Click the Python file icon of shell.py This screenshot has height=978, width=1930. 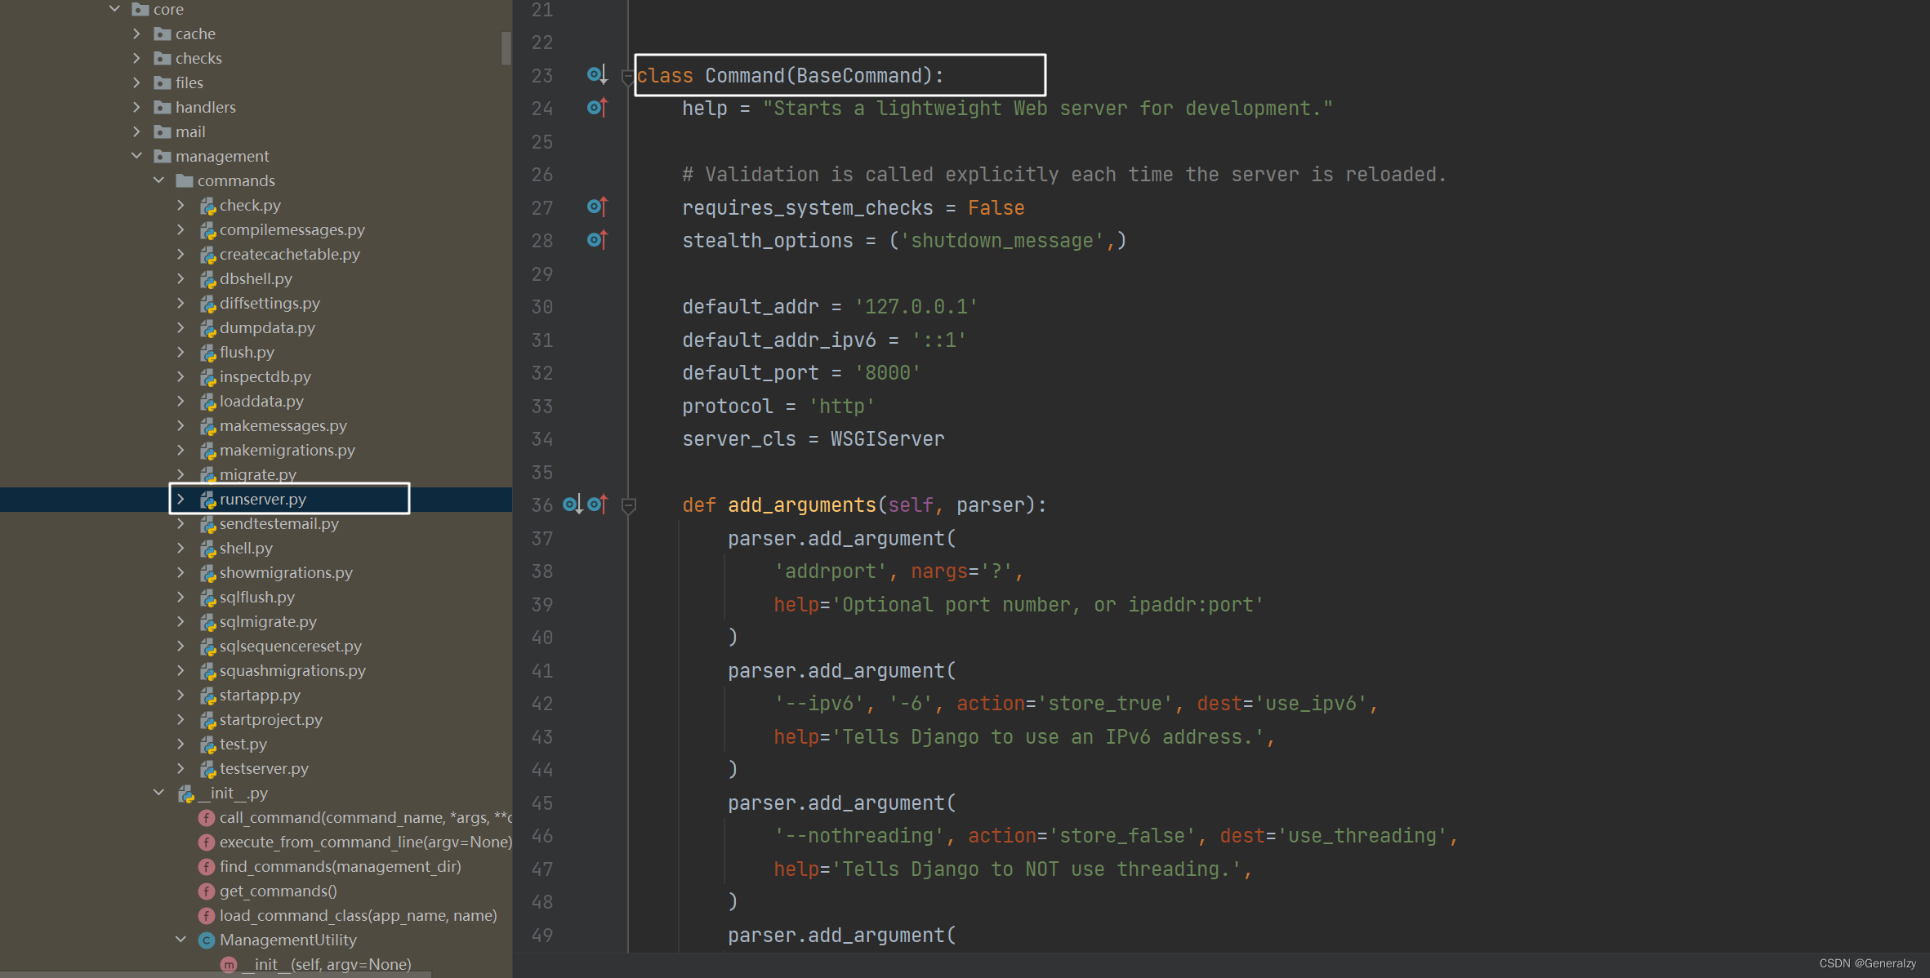(x=208, y=549)
